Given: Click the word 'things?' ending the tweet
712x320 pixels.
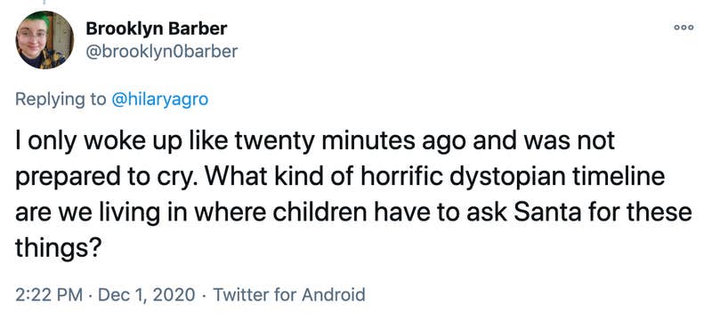Looking at the screenshot, I should point(58,248).
